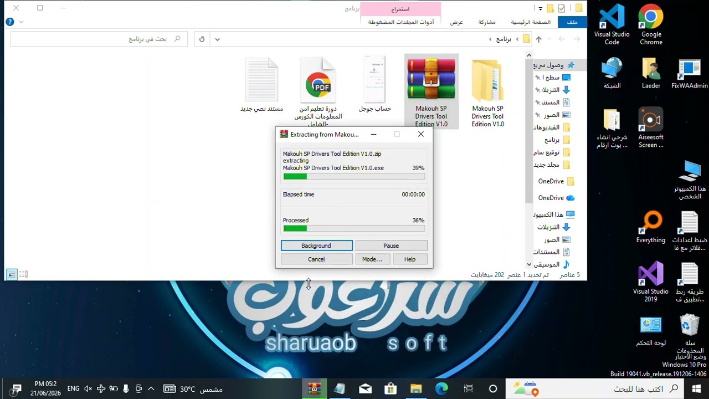709x399 pixels.
Task: Select the Makouh SP Drivers Tool folder
Action: tap(487, 91)
